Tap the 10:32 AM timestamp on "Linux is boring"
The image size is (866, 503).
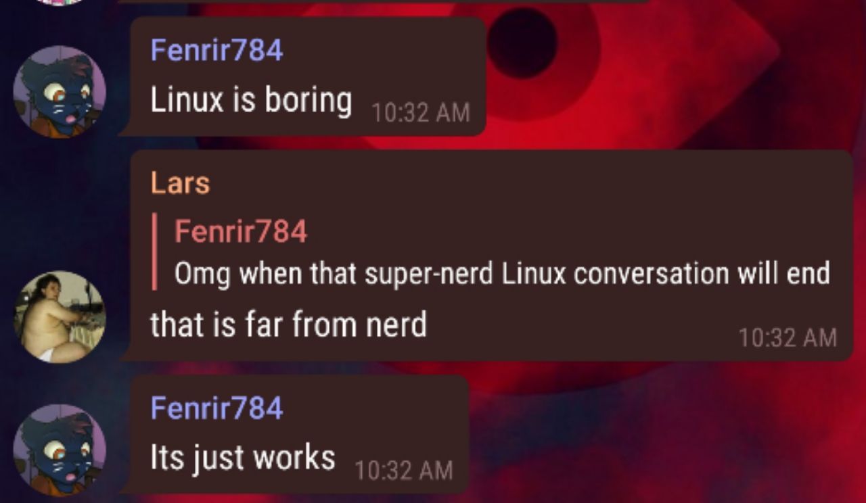click(421, 113)
